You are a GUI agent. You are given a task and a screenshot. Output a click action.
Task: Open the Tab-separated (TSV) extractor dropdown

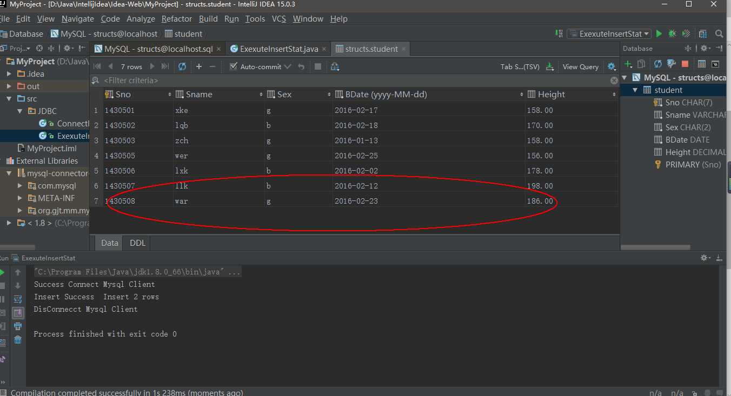pos(520,66)
